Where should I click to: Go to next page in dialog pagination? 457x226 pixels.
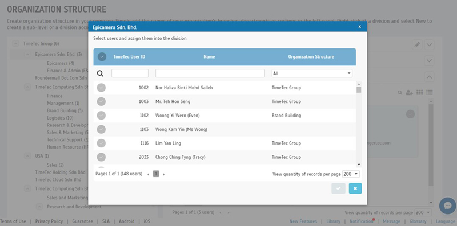pyautogui.click(x=163, y=174)
